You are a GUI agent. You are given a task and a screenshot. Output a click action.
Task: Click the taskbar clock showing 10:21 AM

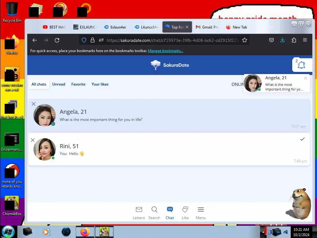pyautogui.click(x=301, y=232)
